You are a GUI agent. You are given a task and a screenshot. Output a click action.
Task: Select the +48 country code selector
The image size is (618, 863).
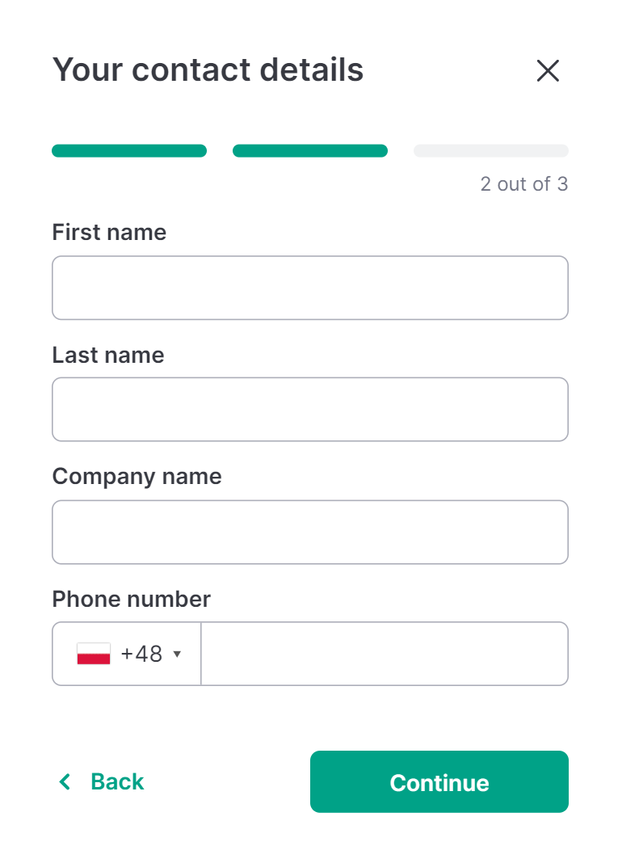[127, 654]
